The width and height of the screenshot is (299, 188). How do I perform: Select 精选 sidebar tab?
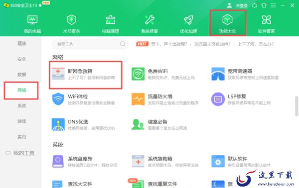21,44
